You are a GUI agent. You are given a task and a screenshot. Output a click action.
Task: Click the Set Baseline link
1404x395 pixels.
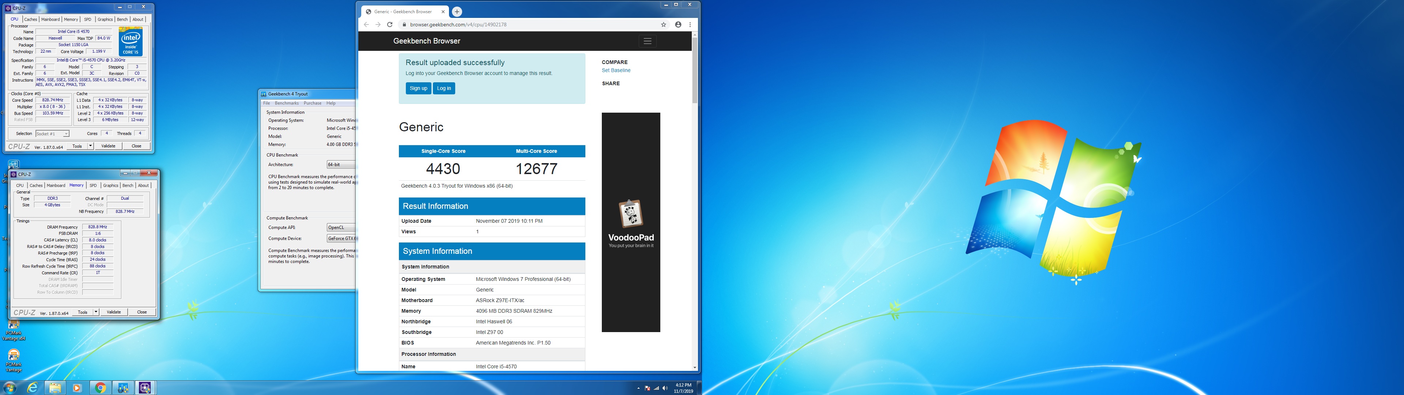pyautogui.click(x=616, y=70)
